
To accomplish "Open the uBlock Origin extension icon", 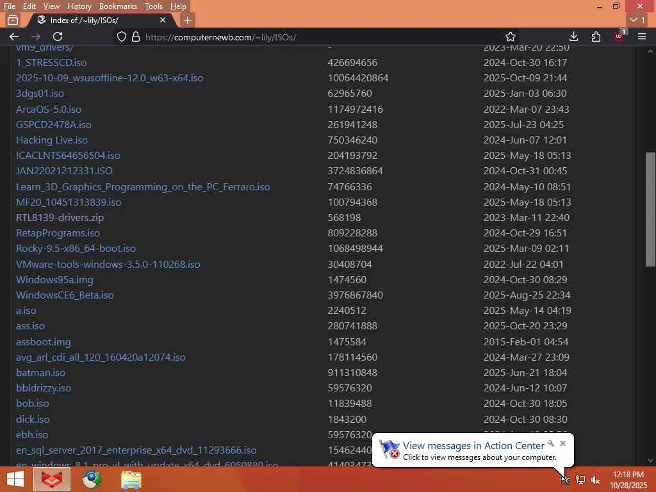I will pyautogui.click(x=619, y=36).
